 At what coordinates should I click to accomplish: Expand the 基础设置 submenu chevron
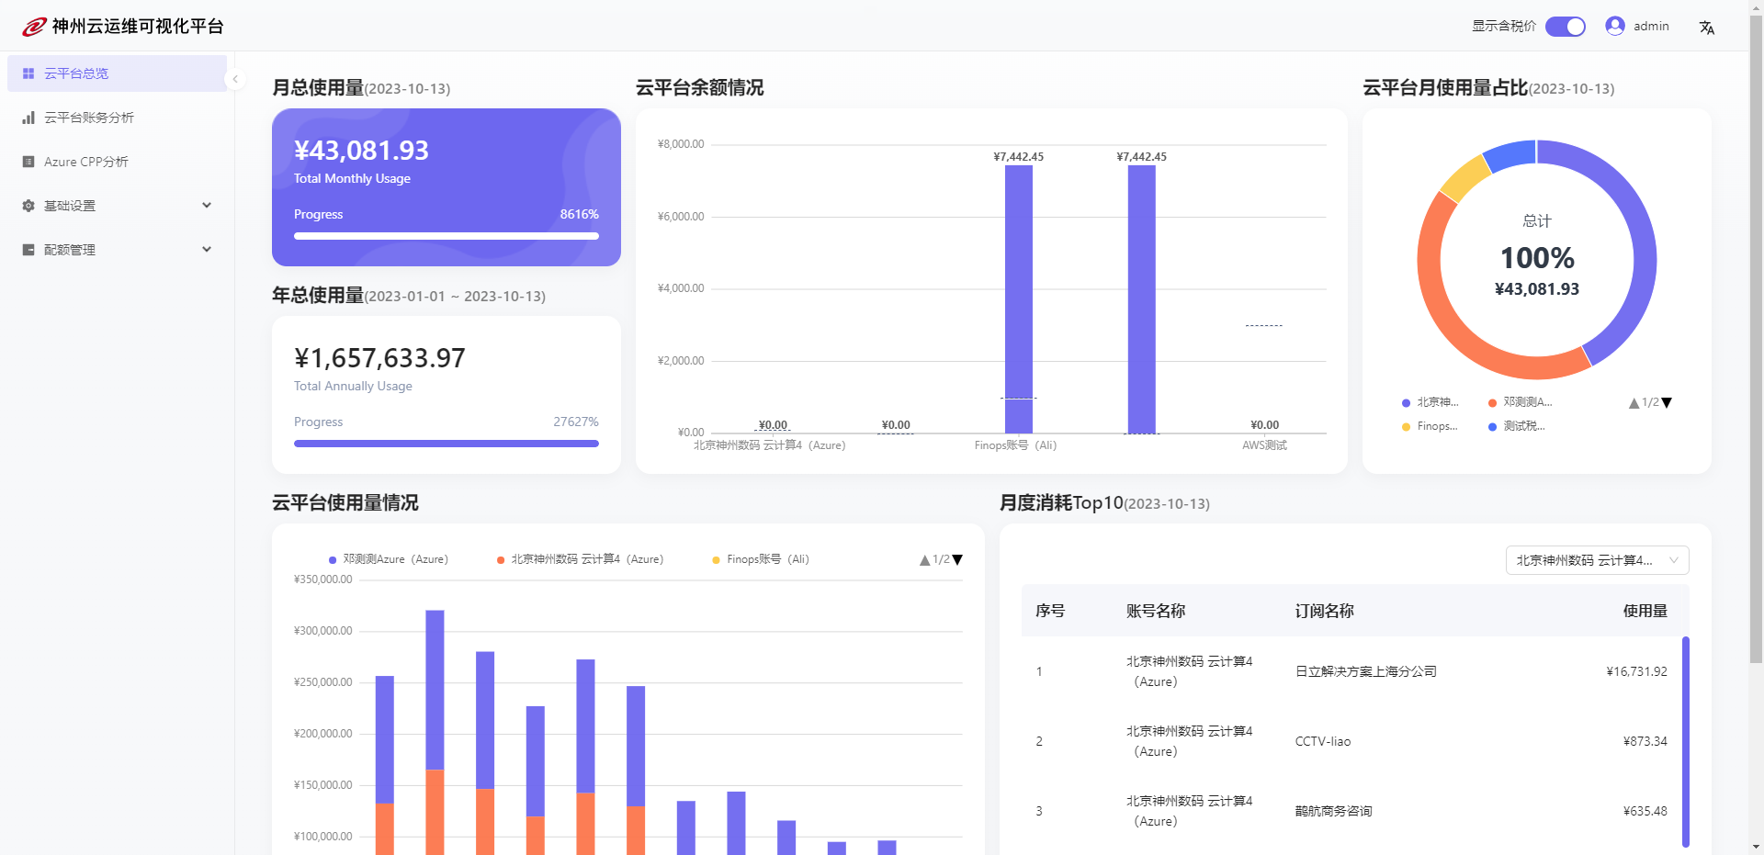(207, 205)
